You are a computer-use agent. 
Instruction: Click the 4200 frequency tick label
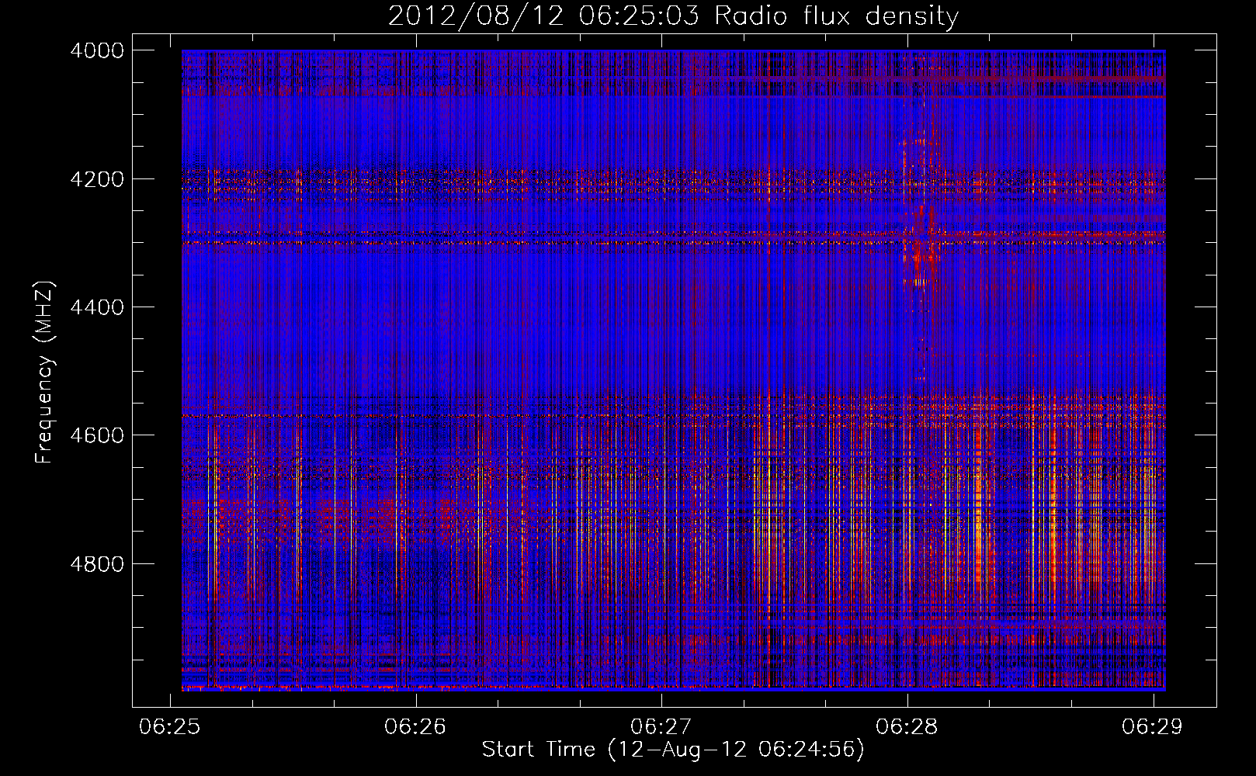click(97, 179)
